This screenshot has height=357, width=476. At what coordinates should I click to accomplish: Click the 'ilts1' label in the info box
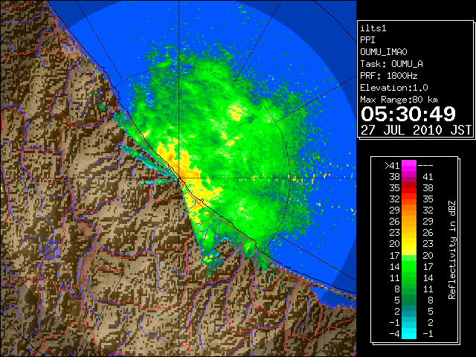[373, 28]
